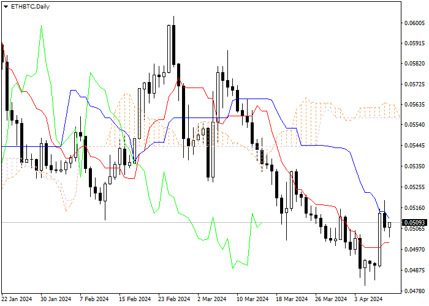
Task: Click the tallest candle near 0.06005
Action: [173, 45]
